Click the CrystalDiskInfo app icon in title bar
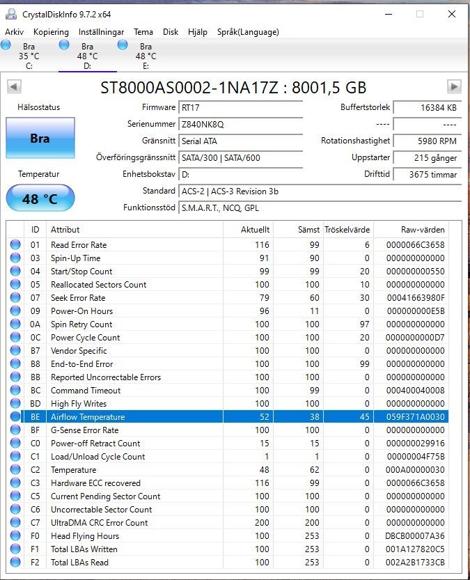 tap(11, 14)
